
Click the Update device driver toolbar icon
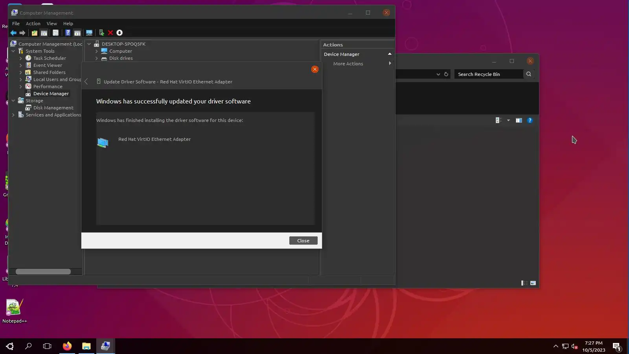tap(101, 33)
